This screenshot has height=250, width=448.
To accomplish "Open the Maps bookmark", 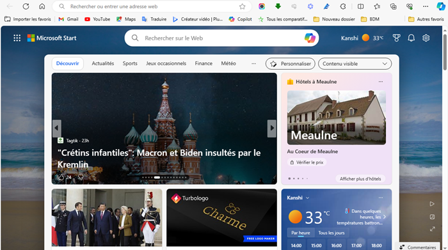I will [126, 19].
